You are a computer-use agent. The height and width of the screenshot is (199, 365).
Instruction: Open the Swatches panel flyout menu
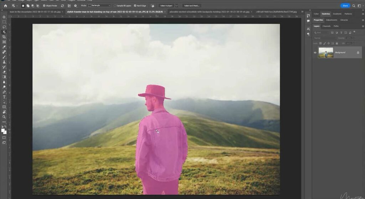pyautogui.click(x=363, y=14)
